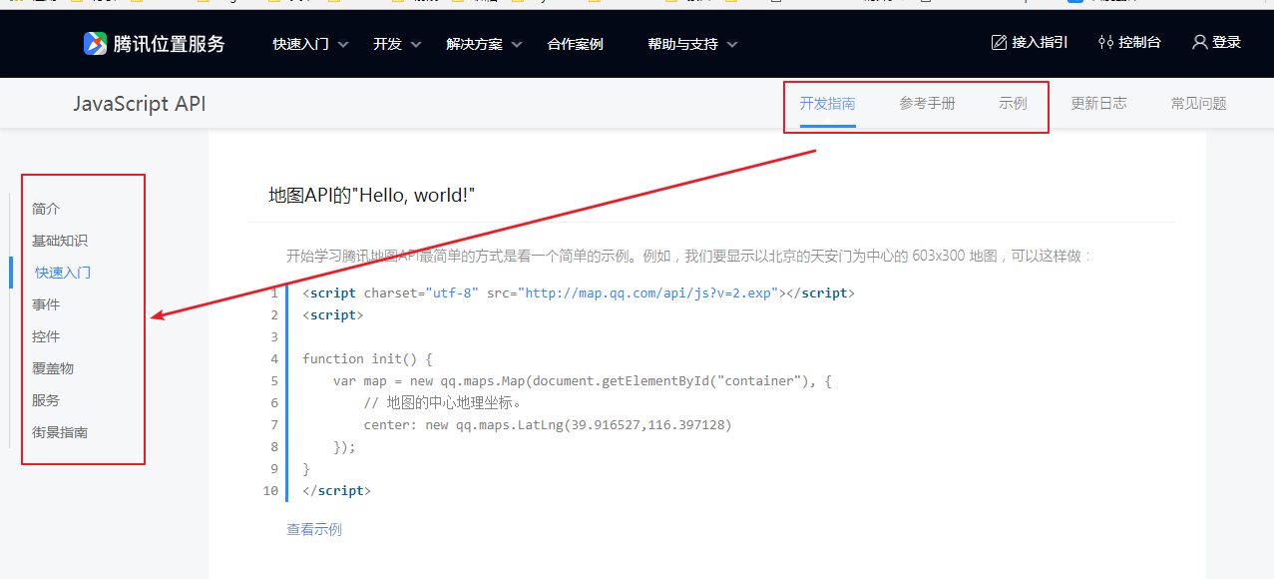1274x579 pixels.
Task: Open 街景指南 in the sidebar
Action: [60, 432]
